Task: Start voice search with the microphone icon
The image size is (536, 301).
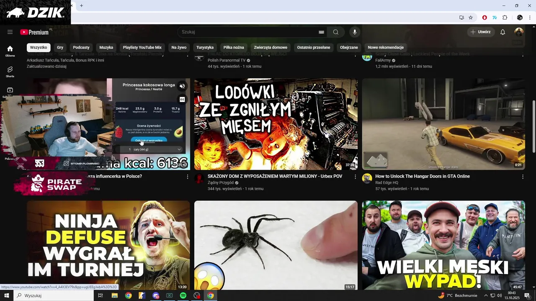Action: point(355,32)
